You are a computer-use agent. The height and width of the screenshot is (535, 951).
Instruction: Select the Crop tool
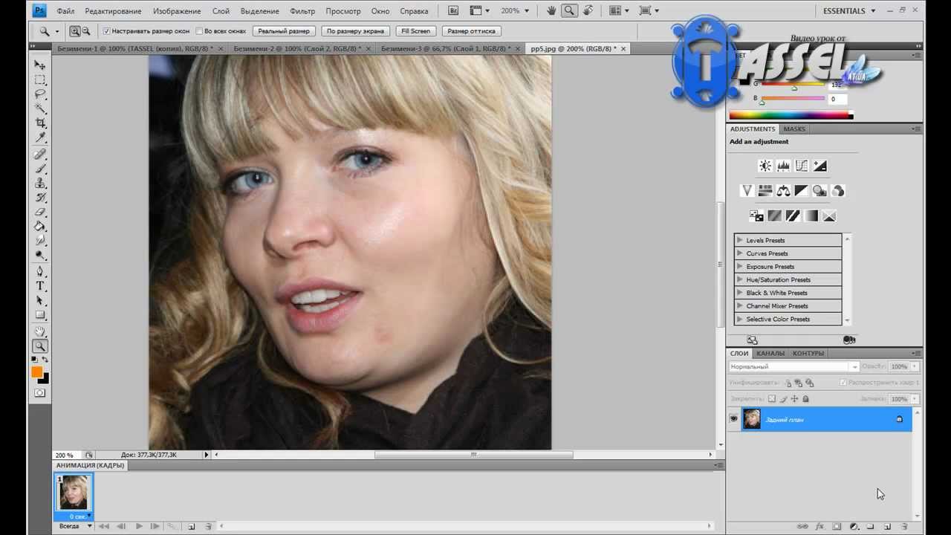click(40, 123)
